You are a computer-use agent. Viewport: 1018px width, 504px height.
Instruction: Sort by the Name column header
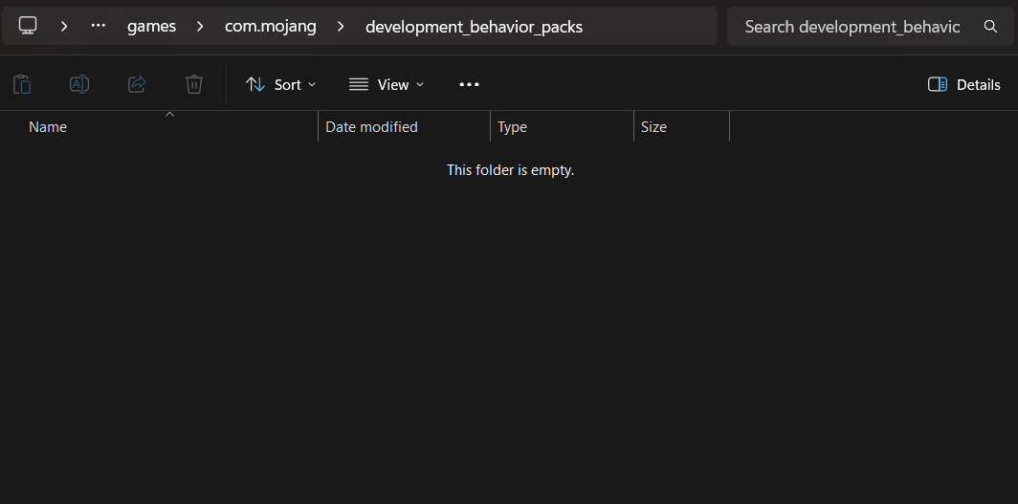click(x=48, y=127)
